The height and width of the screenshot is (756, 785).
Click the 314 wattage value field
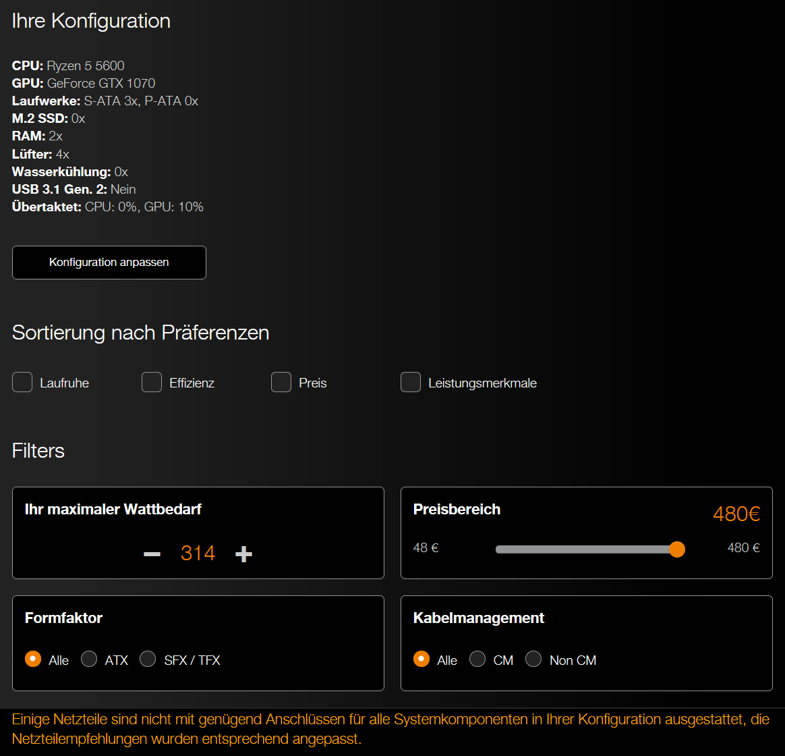pos(198,553)
